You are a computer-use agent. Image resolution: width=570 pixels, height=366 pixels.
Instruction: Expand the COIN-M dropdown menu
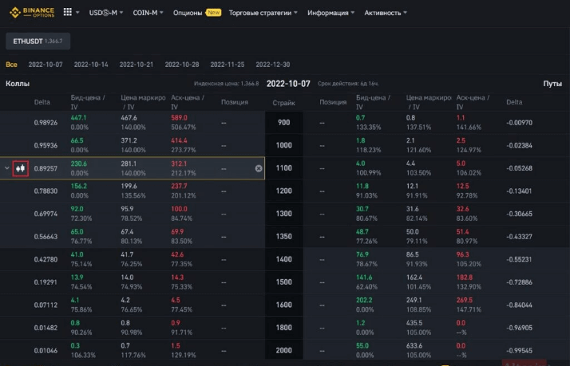tap(149, 13)
